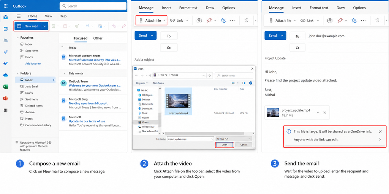Open the OneDrive cloud icon in left rail

pos(6,75)
